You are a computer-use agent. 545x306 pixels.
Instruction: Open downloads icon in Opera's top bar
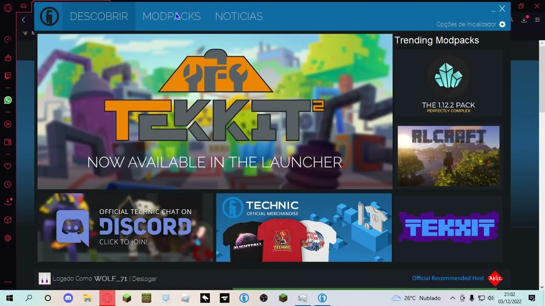(x=524, y=20)
